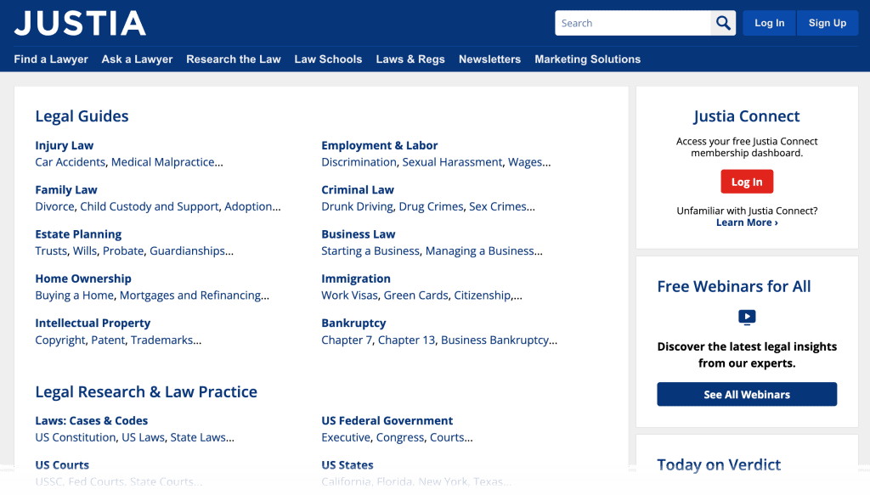Select the Adoption link
The height and width of the screenshot is (495, 870).
(248, 206)
